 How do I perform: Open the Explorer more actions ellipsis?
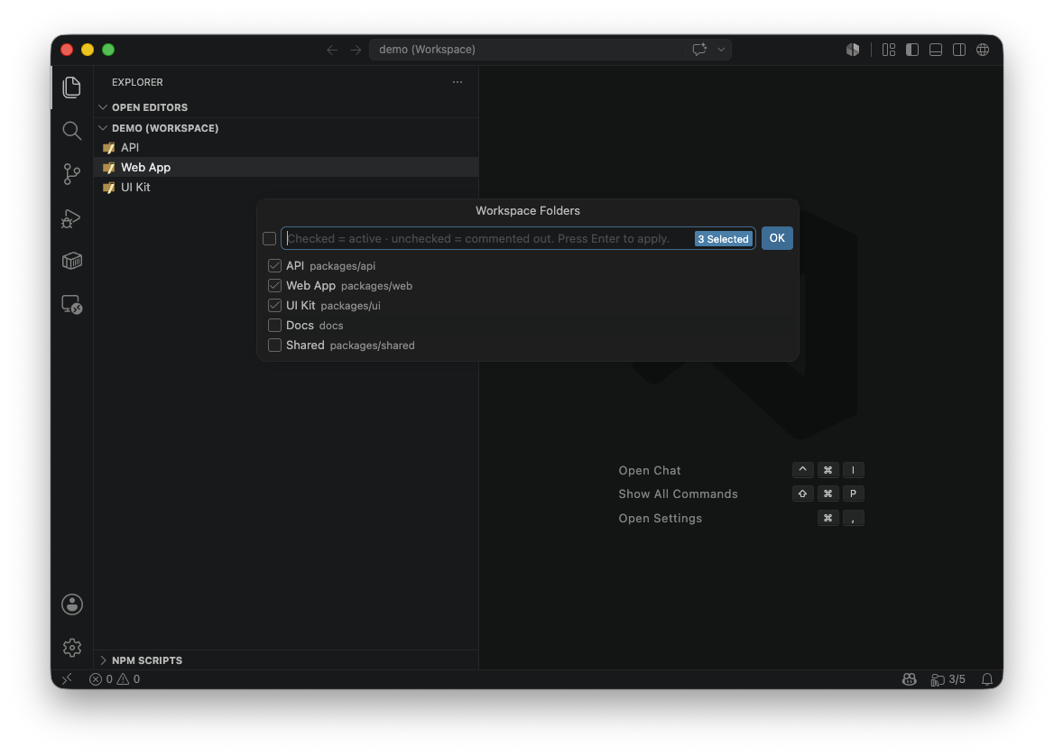(x=458, y=82)
